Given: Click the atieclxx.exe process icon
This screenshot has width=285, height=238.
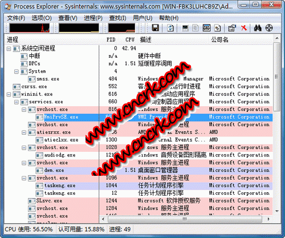Looking at the screenshot, I should (x=39, y=140).
